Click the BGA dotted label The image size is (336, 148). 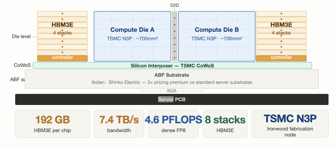coord(172,91)
